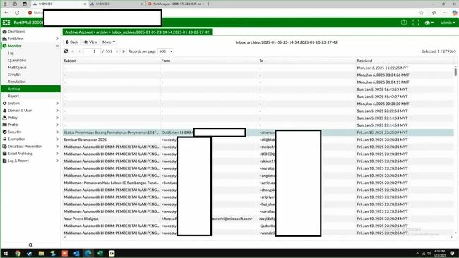
Task: Switch to the FortiAnalyzer browser tab
Action: (x=174, y=4)
